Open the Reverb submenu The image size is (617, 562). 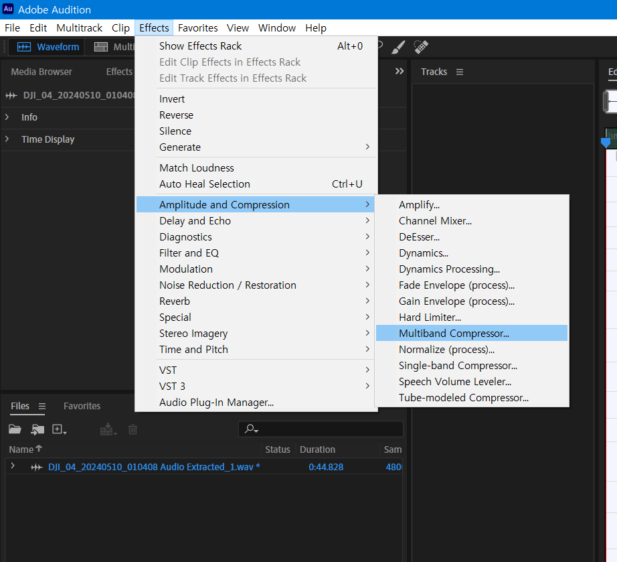pyautogui.click(x=256, y=301)
